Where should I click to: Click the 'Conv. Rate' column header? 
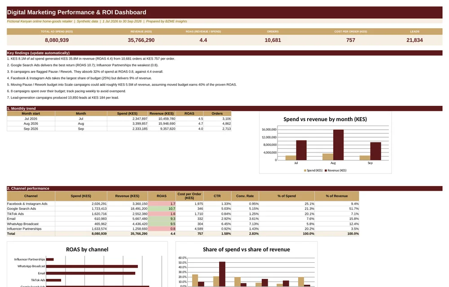(245, 196)
